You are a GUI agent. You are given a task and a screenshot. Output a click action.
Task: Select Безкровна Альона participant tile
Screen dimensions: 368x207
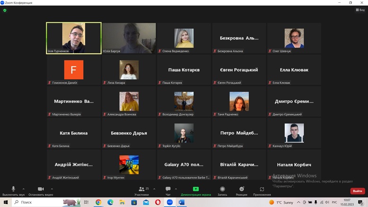coord(239,38)
